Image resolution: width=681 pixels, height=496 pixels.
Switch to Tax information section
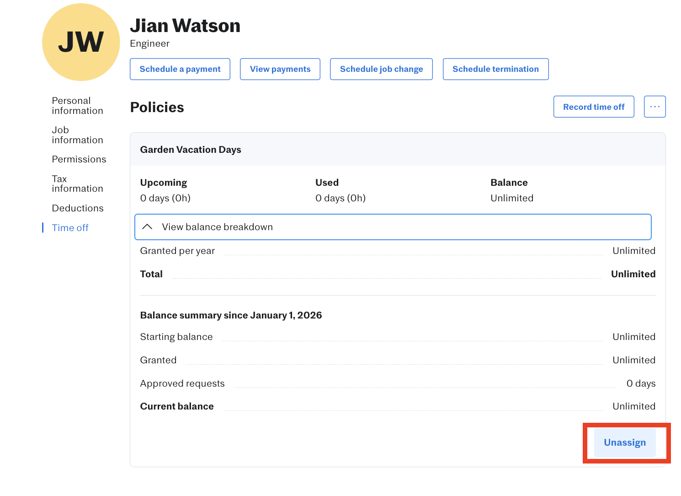point(77,183)
